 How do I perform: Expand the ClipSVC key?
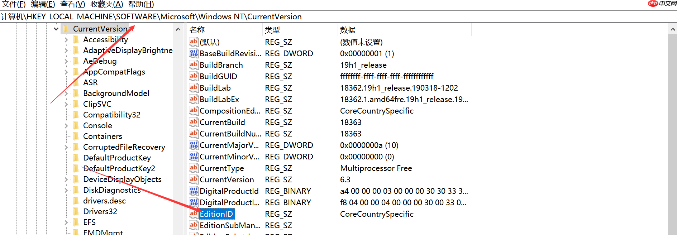[x=66, y=104]
